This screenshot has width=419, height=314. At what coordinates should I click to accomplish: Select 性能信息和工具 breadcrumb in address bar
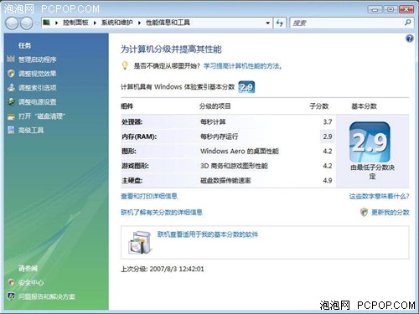(168, 23)
